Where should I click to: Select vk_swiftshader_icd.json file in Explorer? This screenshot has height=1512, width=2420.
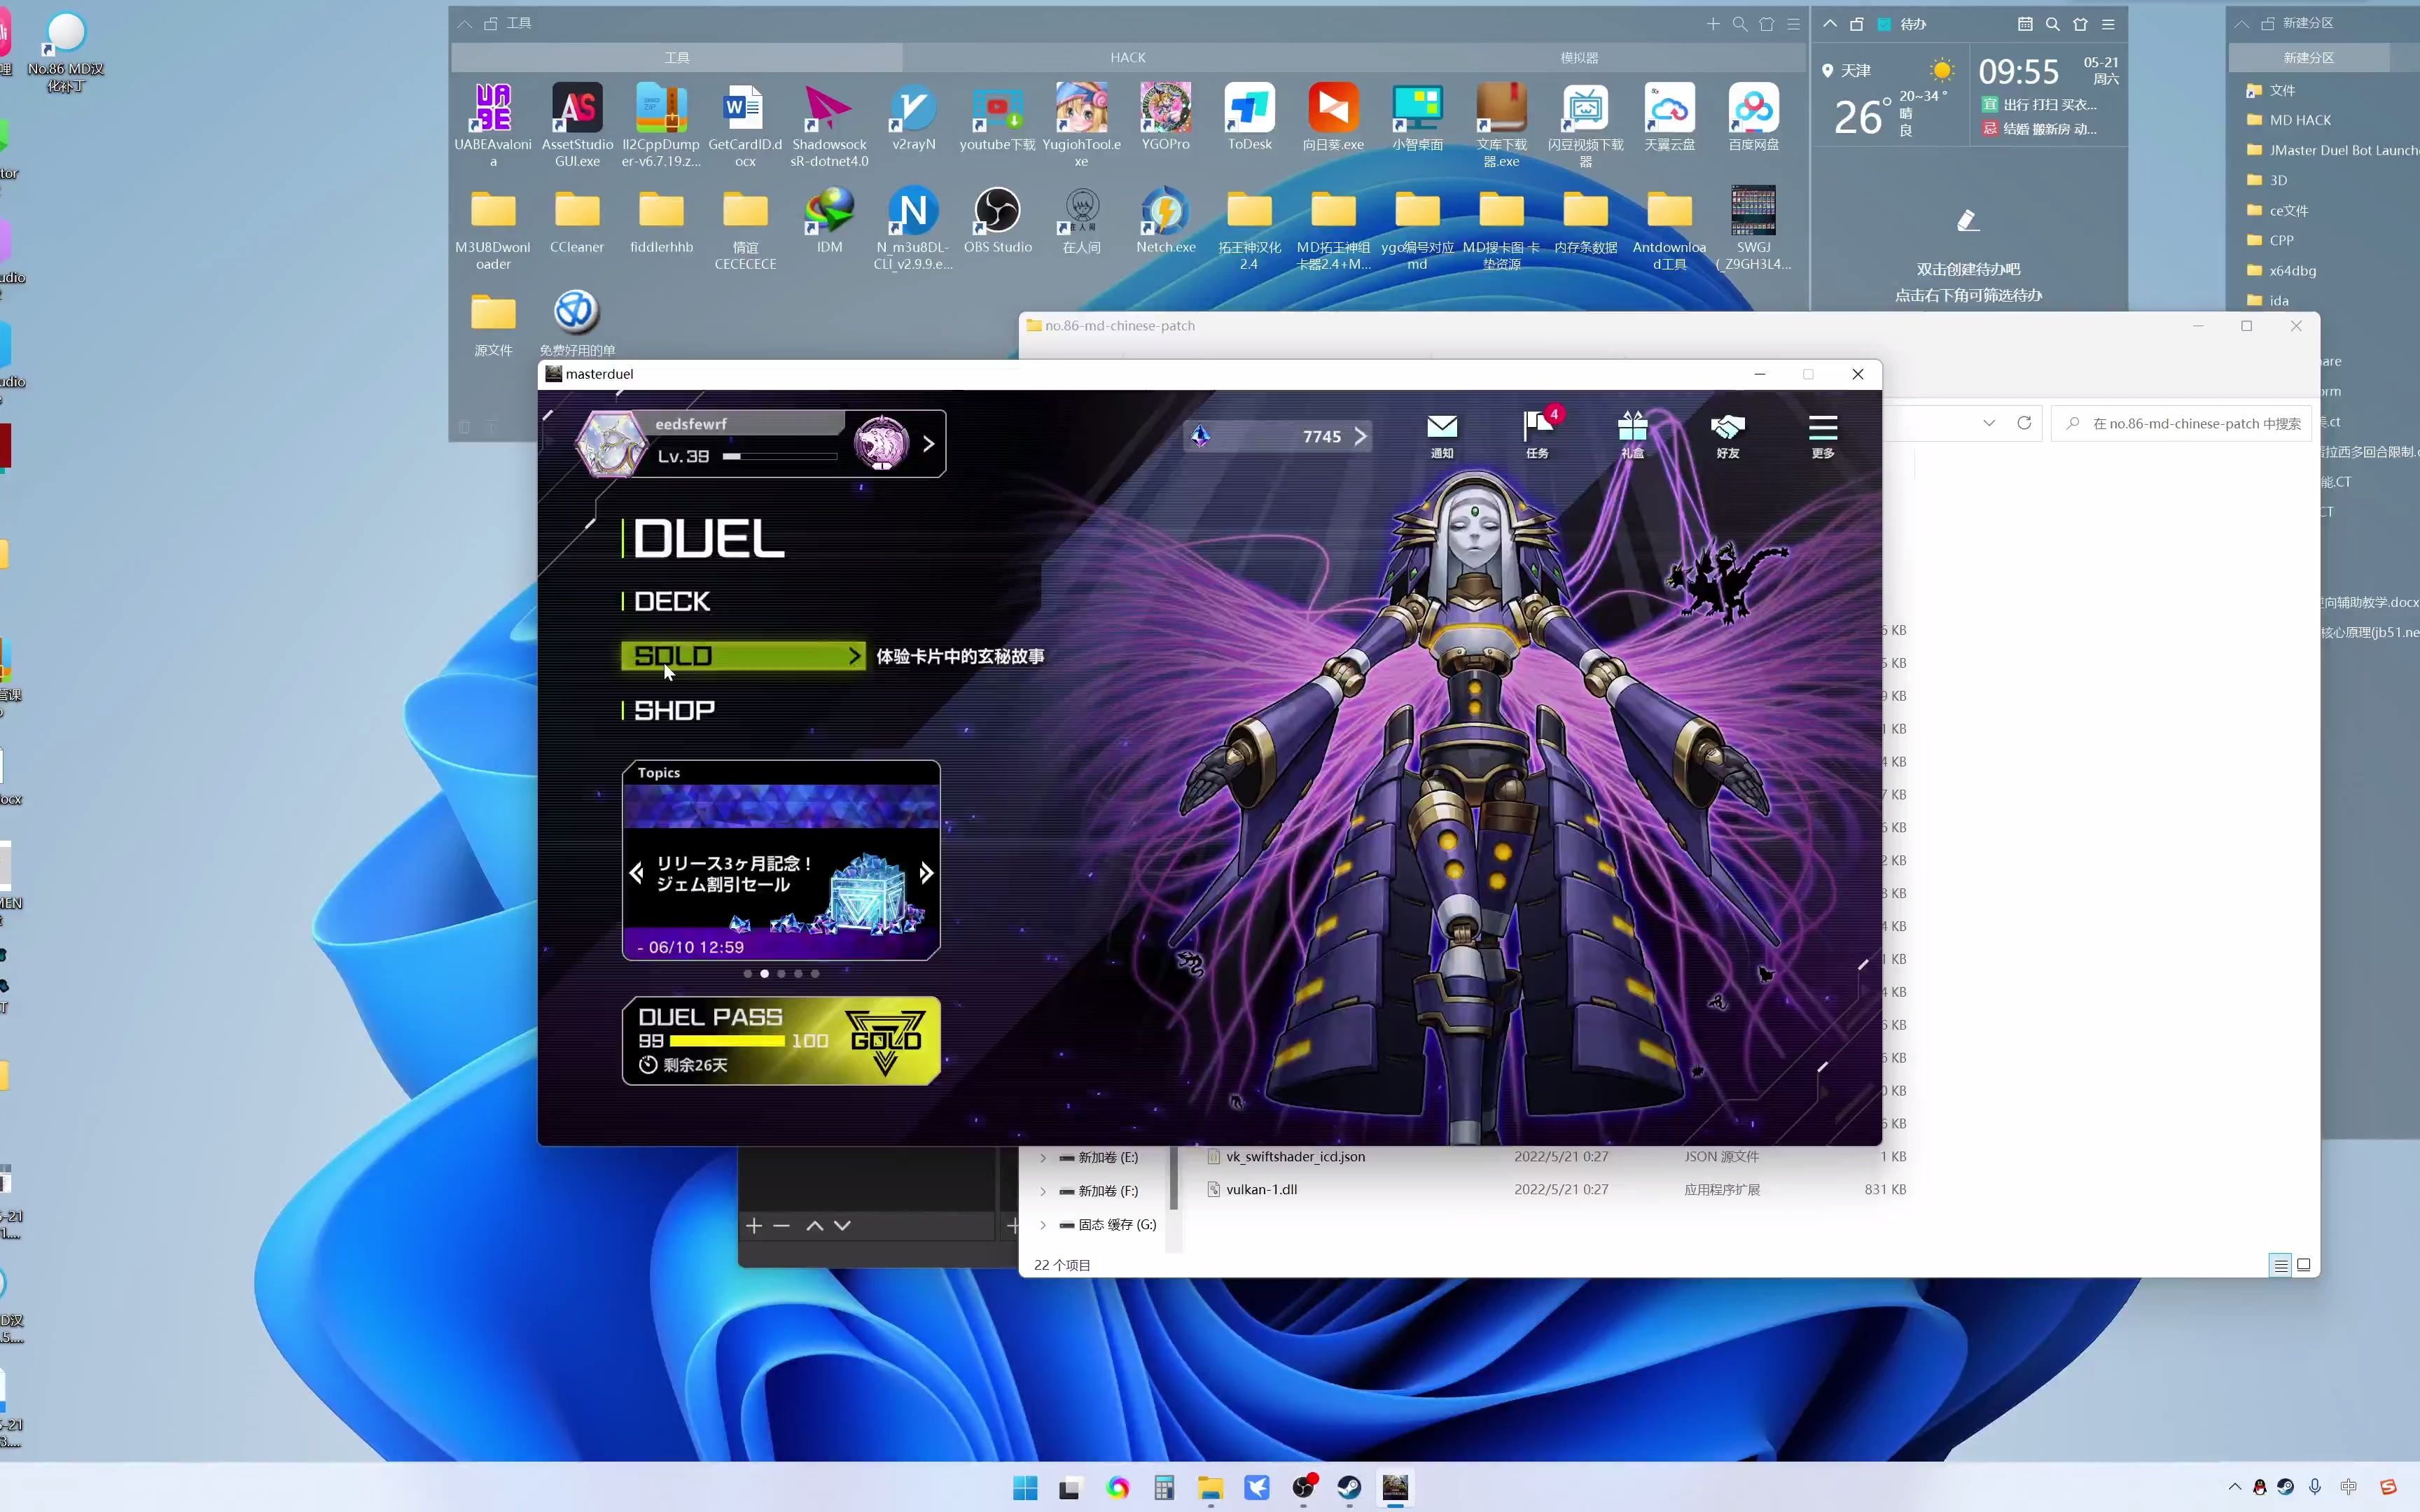click(1295, 1157)
